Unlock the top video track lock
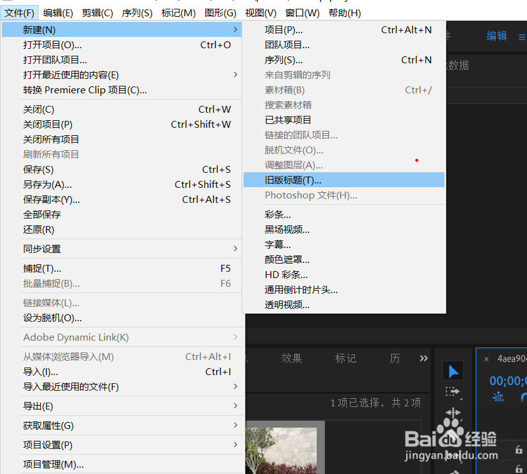Screen dimensions: 527x474 [519, 450]
